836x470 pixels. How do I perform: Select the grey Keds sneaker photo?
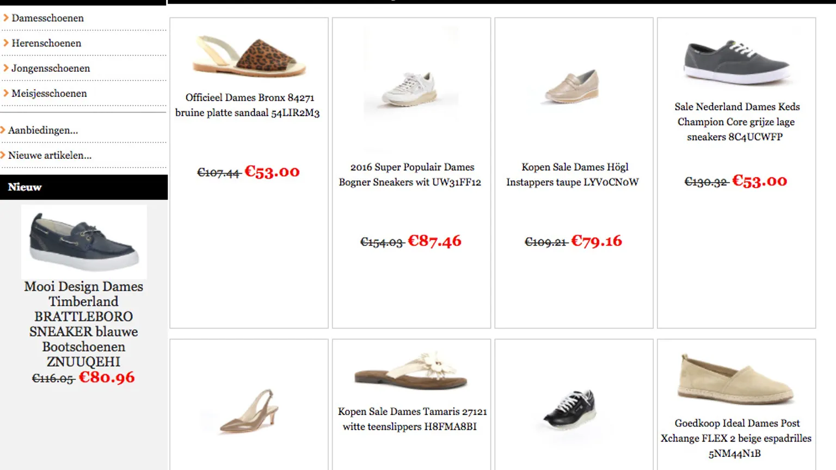click(x=736, y=61)
